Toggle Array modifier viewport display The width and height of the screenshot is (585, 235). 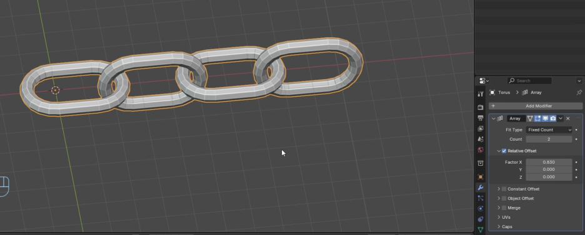point(545,118)
